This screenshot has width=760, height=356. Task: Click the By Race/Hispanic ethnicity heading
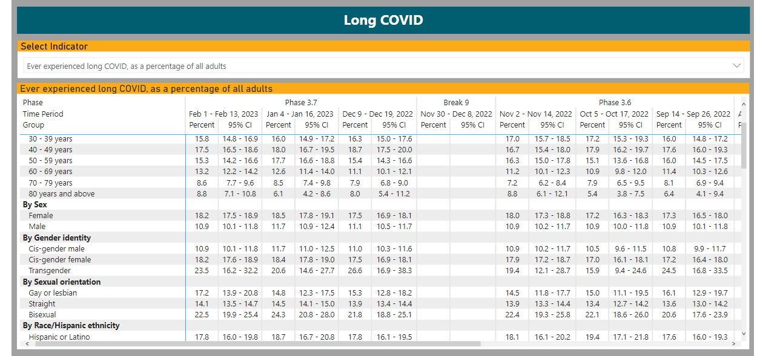[x=71, y=325]
